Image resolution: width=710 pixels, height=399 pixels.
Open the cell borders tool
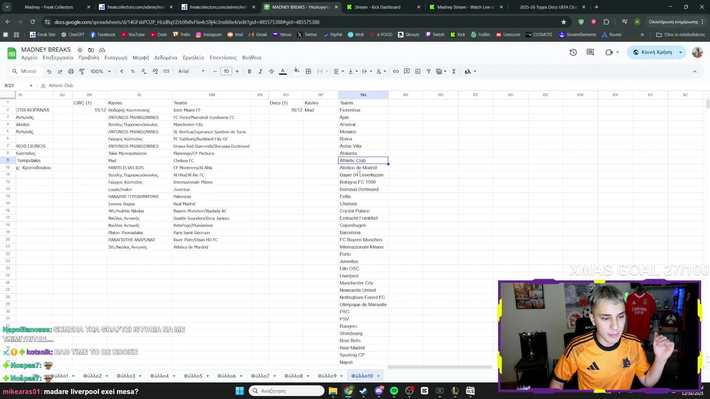(x=308, y=71)
